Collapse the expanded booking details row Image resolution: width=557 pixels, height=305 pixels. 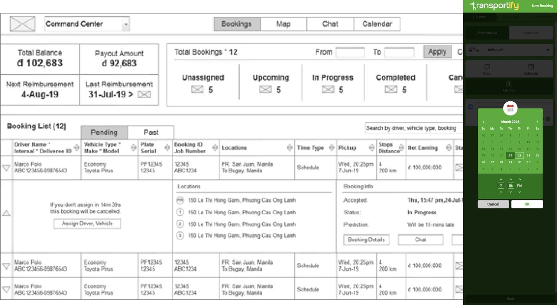coord(6,213)
